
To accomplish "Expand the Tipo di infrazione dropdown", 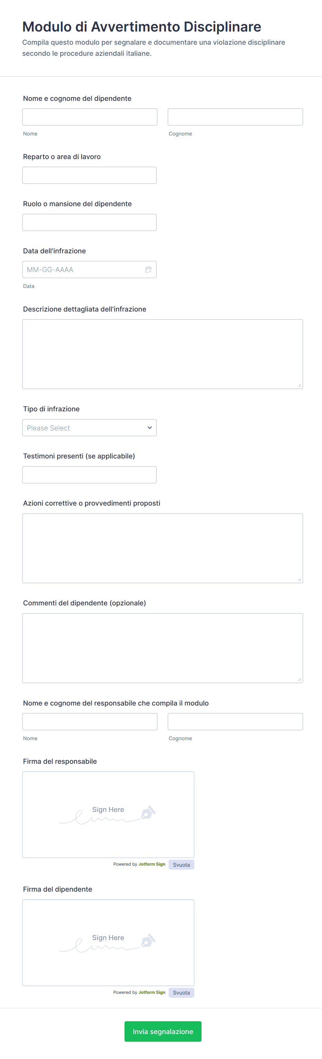I will click(89, 428).
